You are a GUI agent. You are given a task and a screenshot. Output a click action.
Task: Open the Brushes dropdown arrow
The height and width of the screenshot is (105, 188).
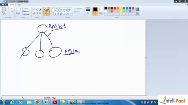pyautogui.click(x=46, y=15)
